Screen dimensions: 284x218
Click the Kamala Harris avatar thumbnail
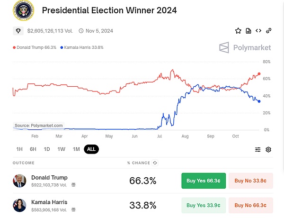pyautogui.click(x=20, y=205)
